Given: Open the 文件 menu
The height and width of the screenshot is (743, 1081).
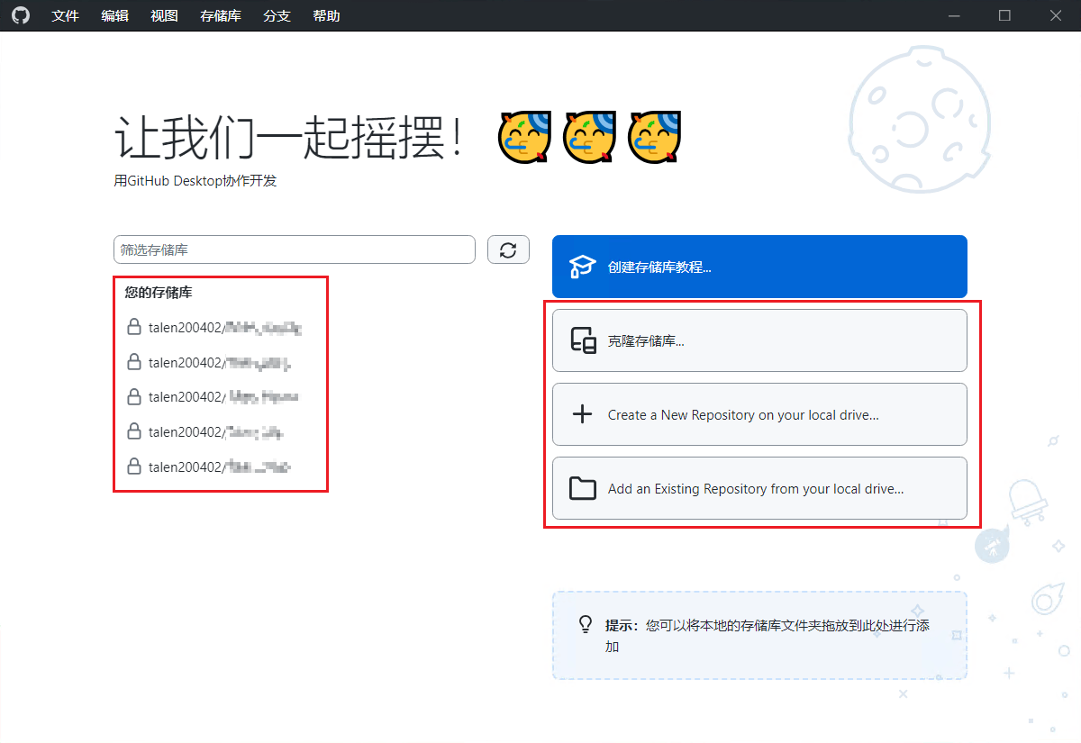Looking at the screenshot, I should (x=66, y=15).
